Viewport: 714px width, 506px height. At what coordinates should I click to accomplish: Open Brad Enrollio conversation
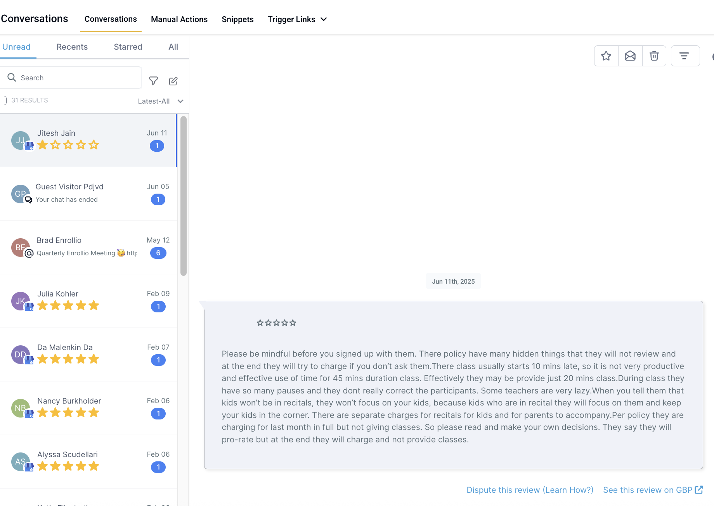(x=88, y=248)
